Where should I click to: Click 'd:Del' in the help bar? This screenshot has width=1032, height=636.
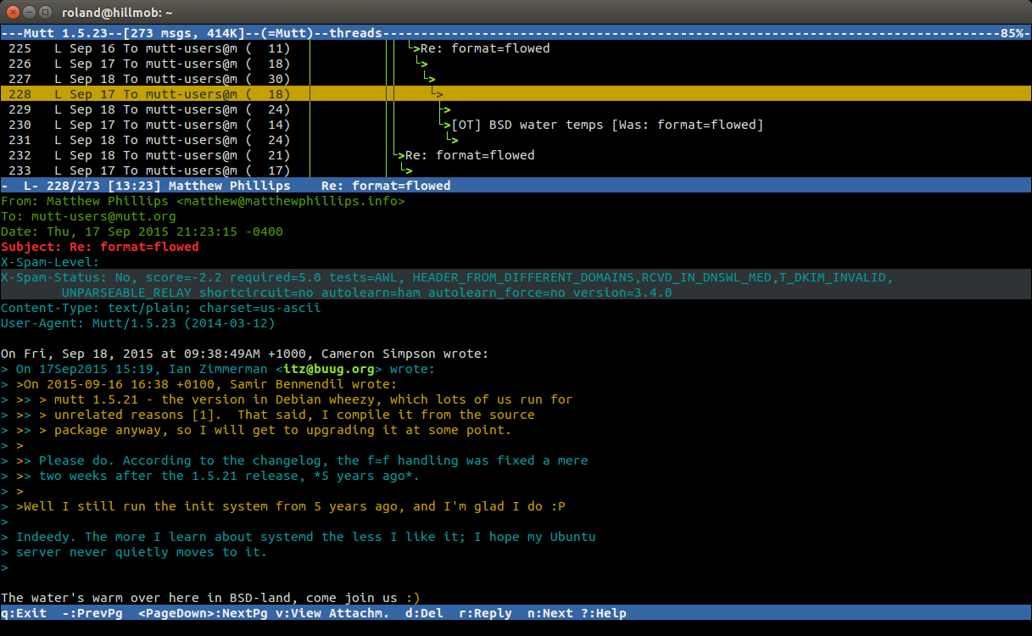pyautogui.click(x=424, y=613)
